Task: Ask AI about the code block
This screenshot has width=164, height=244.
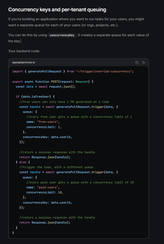Action: [x=144, y=62]
